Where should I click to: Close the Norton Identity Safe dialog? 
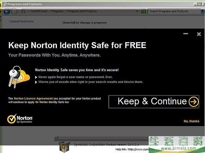pos(199,34)
